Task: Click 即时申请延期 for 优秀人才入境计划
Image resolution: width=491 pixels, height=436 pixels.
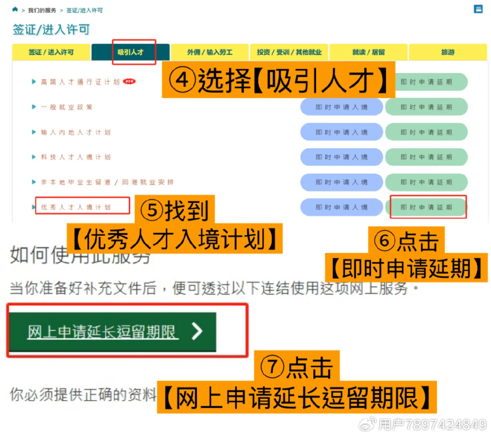Action: click(426, 207)
